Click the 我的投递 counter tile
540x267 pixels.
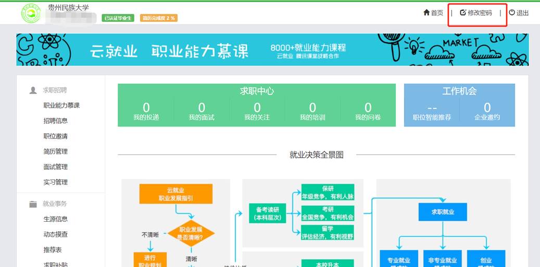(x=146, y=111)
